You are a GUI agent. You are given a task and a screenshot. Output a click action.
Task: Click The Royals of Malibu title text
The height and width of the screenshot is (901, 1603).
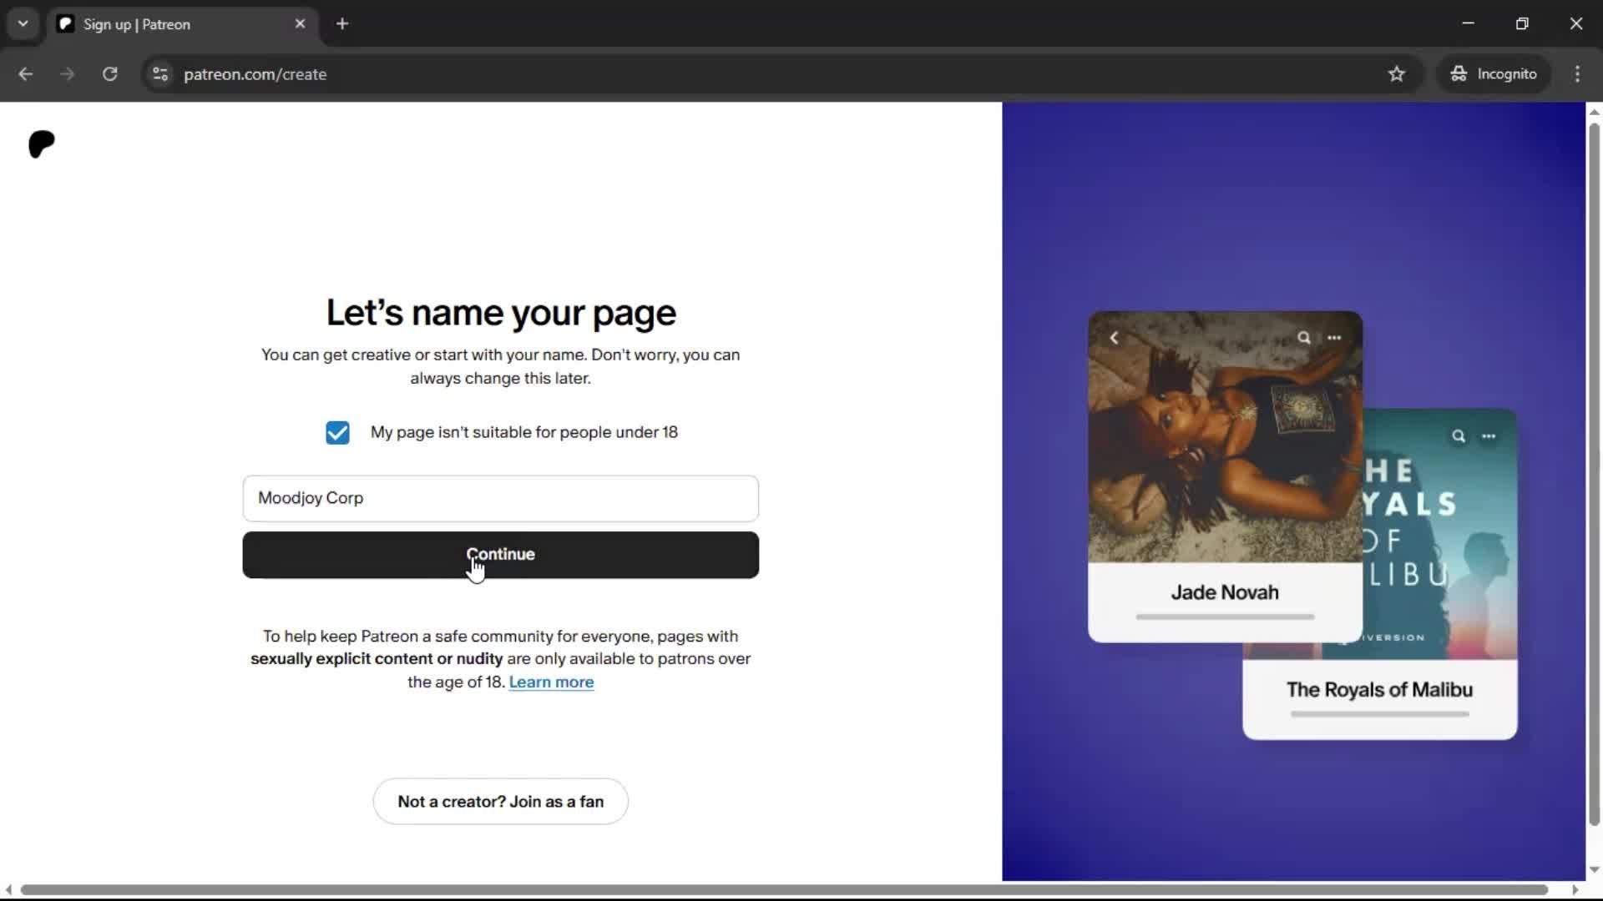click(1379, 690)
